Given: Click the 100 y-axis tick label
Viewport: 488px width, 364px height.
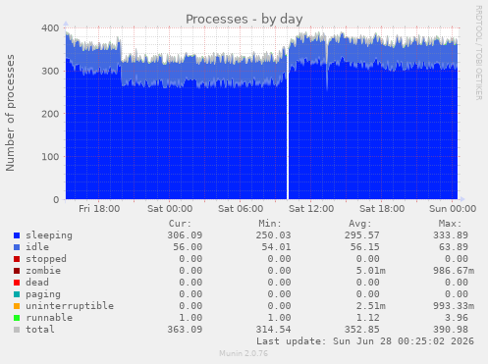Looking at the screenshot, I should (50, 157).
